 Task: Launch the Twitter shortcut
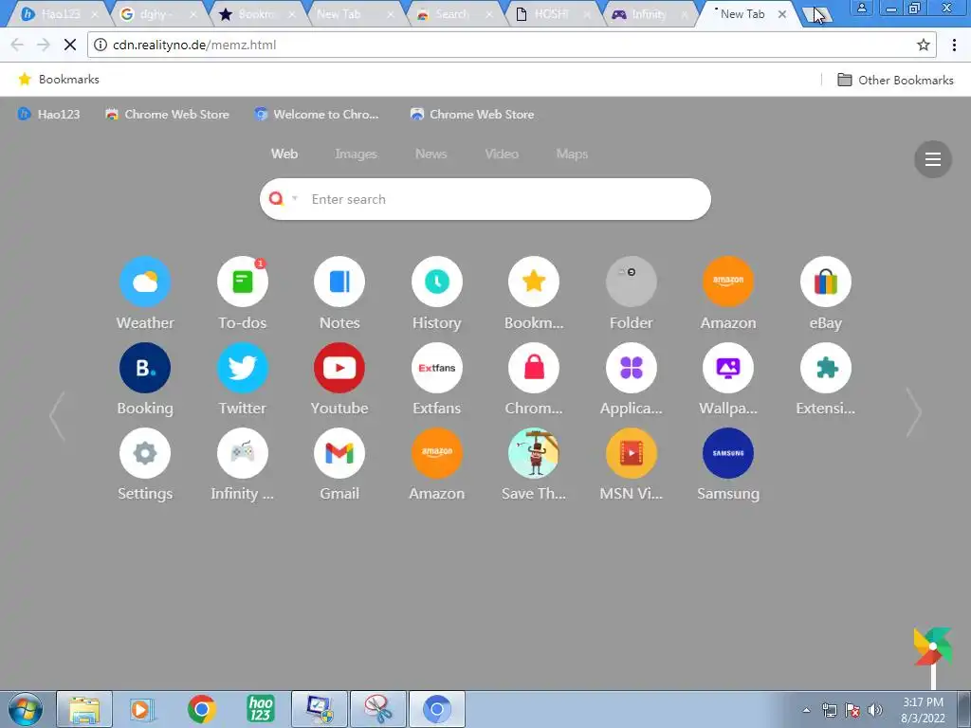(x=242, y=368)
